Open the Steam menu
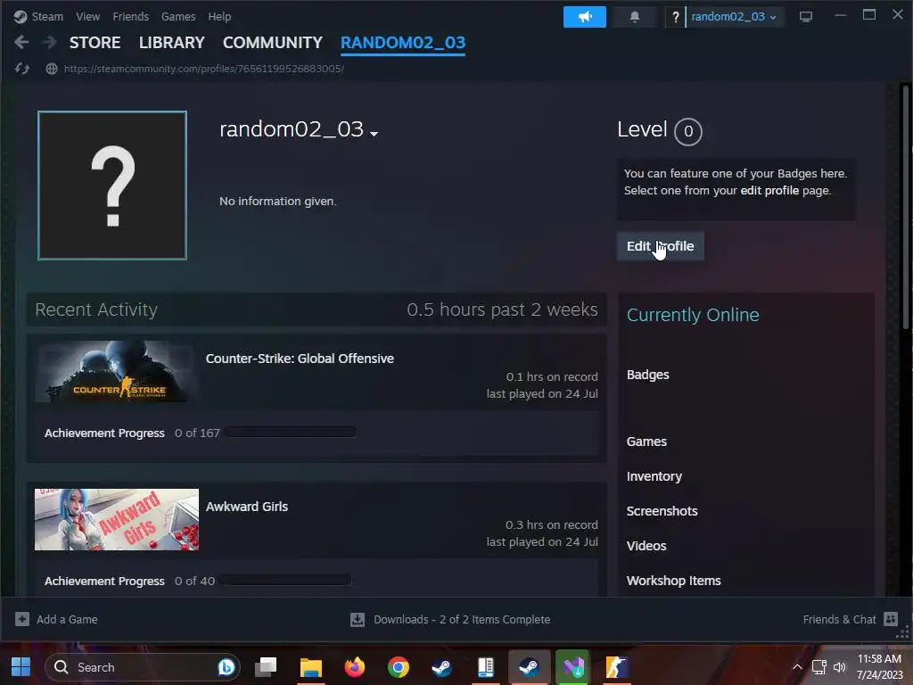Screen dimensions: 913x685 (47, 16)
